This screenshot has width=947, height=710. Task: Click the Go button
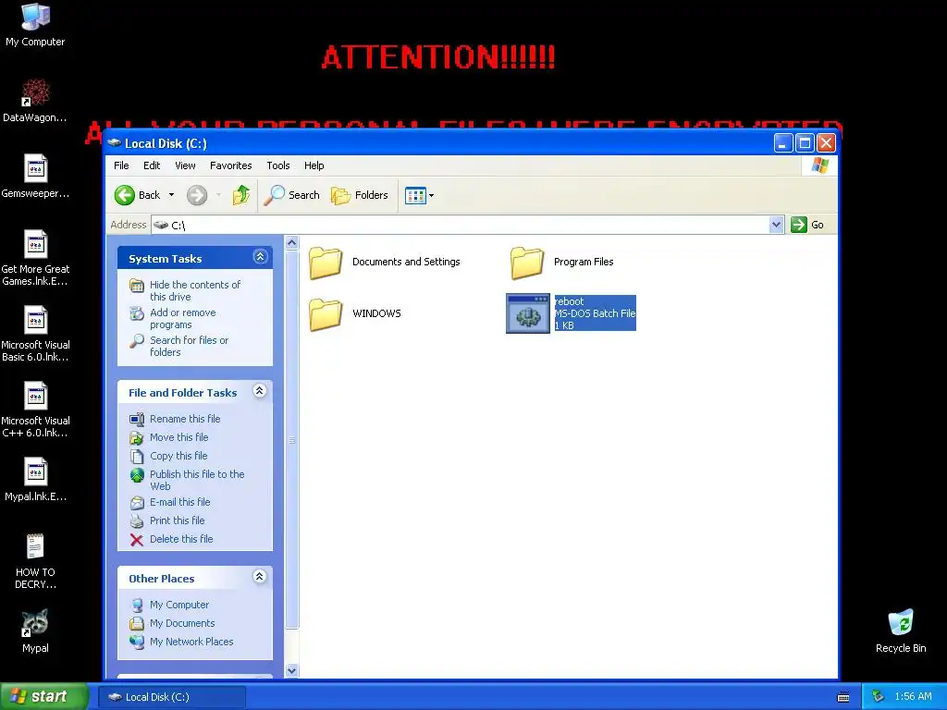click(x=807, y=225)
